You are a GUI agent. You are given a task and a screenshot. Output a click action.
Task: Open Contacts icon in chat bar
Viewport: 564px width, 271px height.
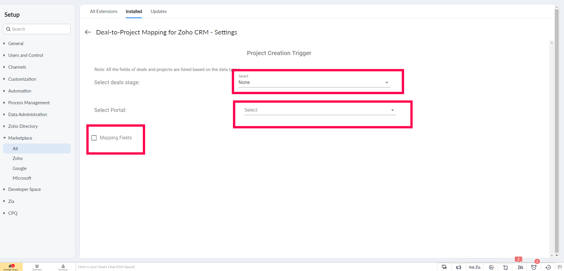click(63, 267)
